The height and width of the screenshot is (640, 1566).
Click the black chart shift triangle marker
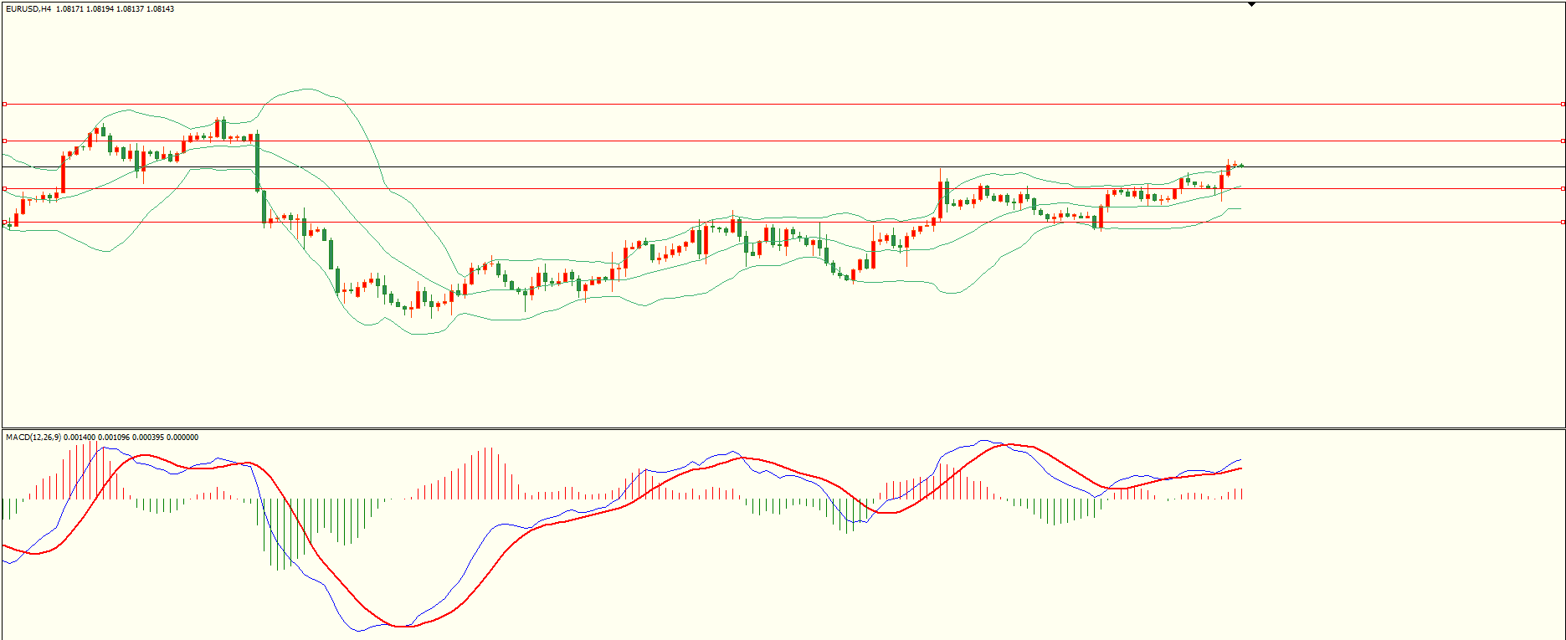click(1251, 4)
